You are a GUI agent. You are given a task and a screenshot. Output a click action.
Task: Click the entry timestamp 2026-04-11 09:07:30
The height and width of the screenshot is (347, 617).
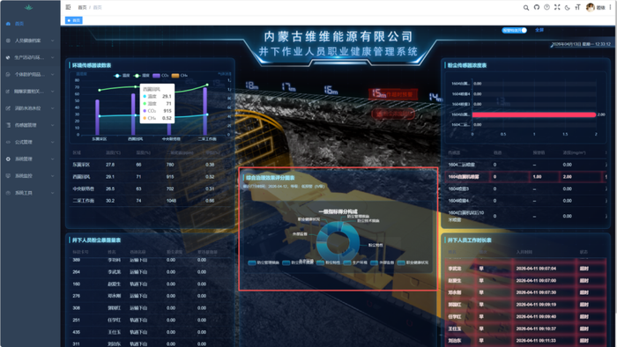click(536, 292)
